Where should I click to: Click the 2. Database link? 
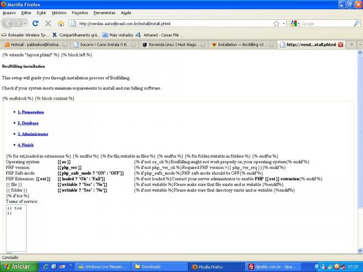pyautogui.click(x=28, y=123)
